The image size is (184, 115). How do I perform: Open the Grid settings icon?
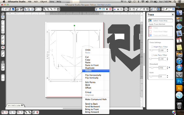tap(173, 9)
